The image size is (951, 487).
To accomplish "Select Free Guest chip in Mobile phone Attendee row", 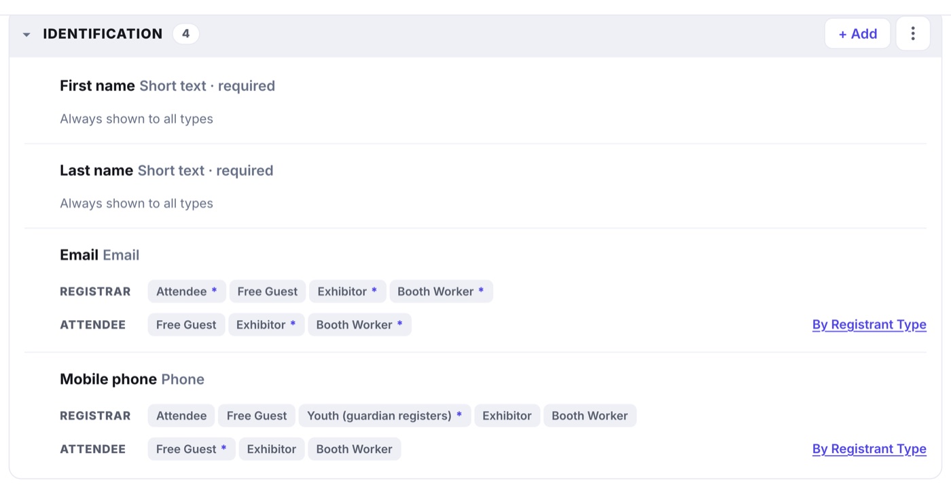I will pyautogui.click(x=192, y=449).
